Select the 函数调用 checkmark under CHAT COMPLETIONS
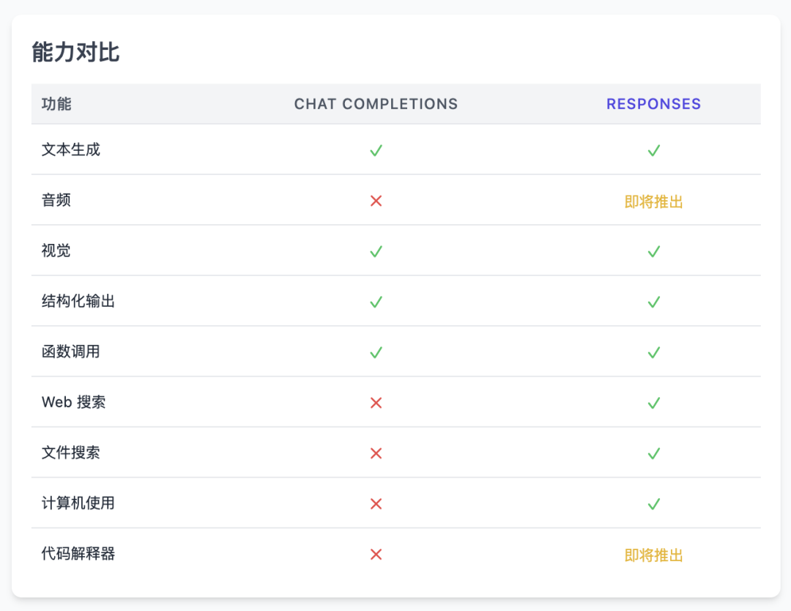The height and width of the screenshot is (611, 791). (376, 352)
